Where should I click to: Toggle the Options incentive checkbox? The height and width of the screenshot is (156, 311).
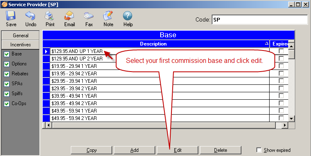(x=7, y=64)
